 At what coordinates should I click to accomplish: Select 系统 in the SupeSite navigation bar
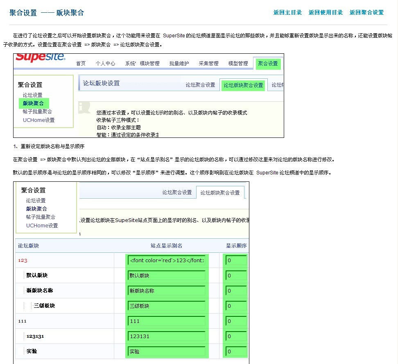click(130, 63)
